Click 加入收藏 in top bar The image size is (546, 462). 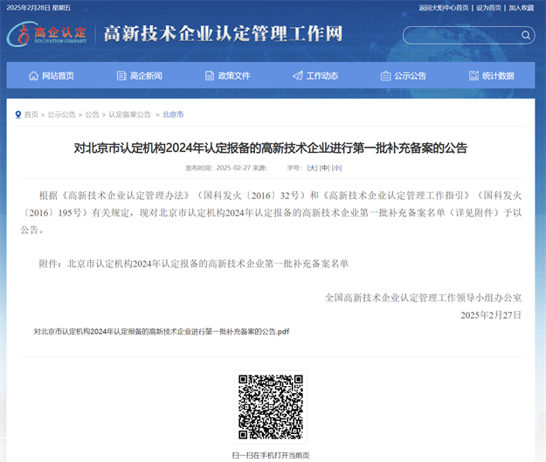[521, 7]
